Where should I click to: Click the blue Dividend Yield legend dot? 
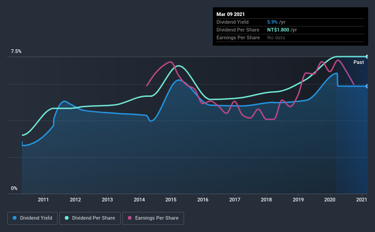pyautogui.click(x=15, y=218)
